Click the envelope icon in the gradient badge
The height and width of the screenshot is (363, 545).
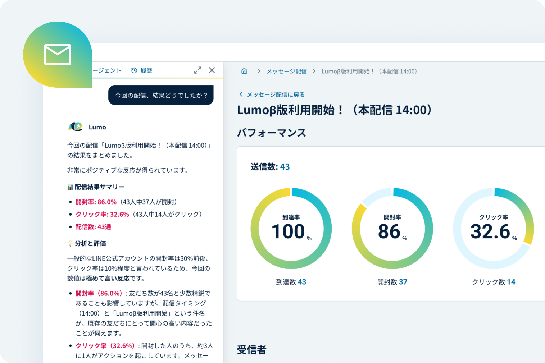pos(57,54)
